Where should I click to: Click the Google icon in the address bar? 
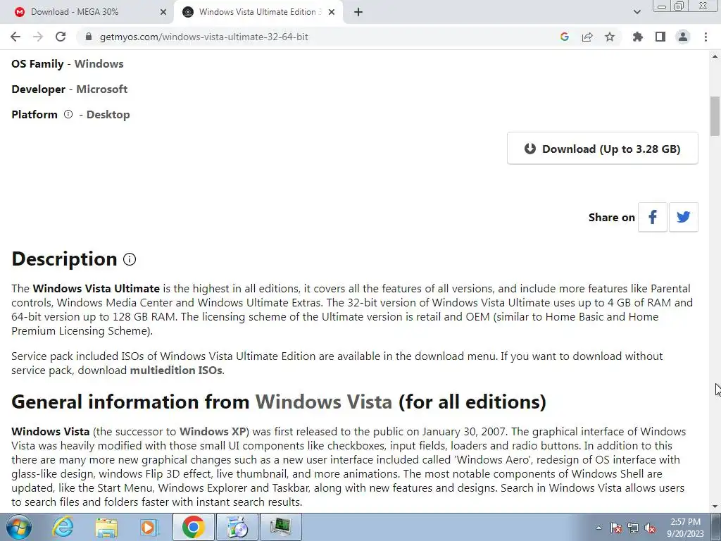coord(565,37)
